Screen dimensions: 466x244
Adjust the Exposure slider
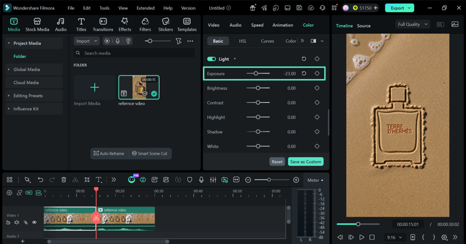tap(258, 73)
